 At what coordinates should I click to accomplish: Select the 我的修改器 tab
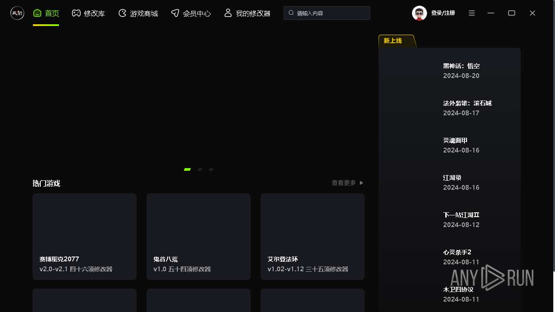(x=247, y=13)
